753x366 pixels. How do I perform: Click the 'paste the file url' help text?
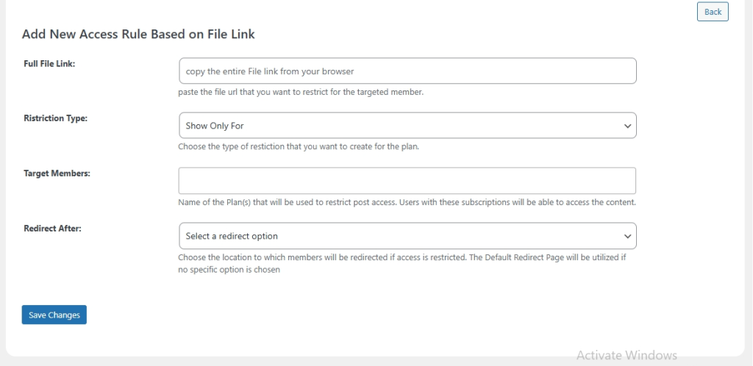[x=301, y=93]
